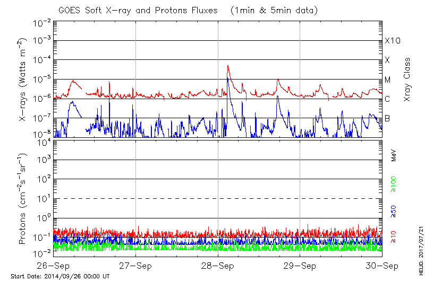The image size is (425, 281).
Task: Select the '27-Sep' date tick label
Action: [x=136, y=265]
